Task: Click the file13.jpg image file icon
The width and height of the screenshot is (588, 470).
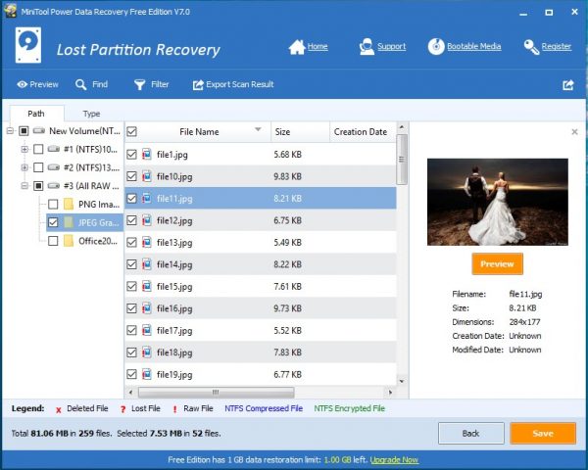Action: pyautogui.click(x=147, y=243)
